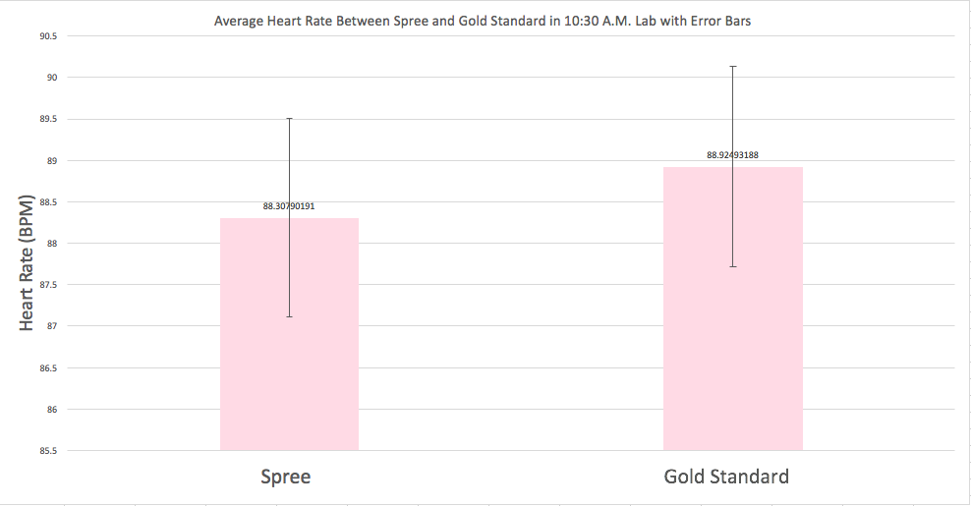Click the 88.30790191 data label

pos(289,206)
